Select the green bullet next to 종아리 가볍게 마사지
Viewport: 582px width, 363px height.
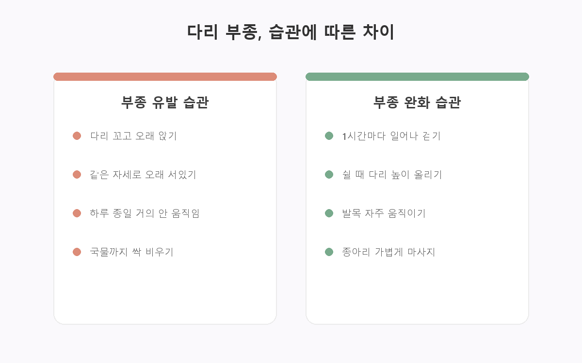coord(329,252)
